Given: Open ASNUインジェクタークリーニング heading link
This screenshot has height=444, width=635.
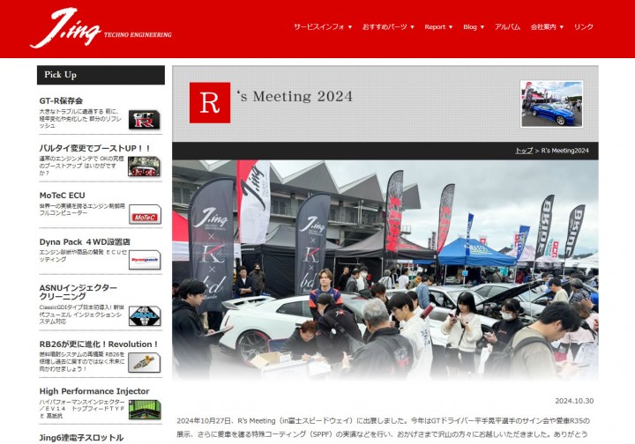Looking at the screenshot, I should pos(78,292).
